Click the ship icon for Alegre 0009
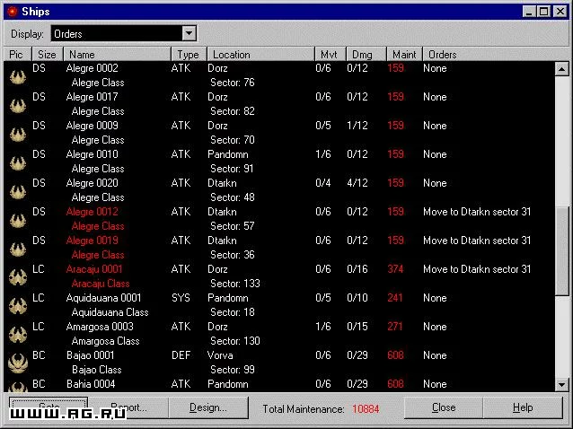Screen dimensions: 573x429 [18, 135]
